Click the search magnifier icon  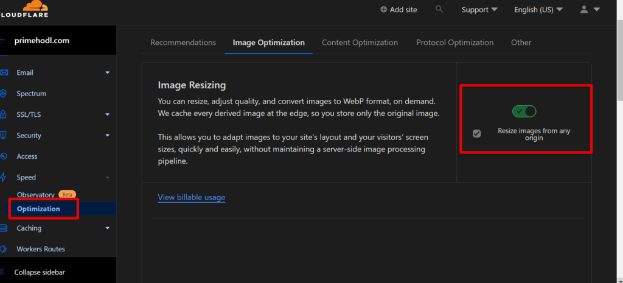click(x=439, y=9)
